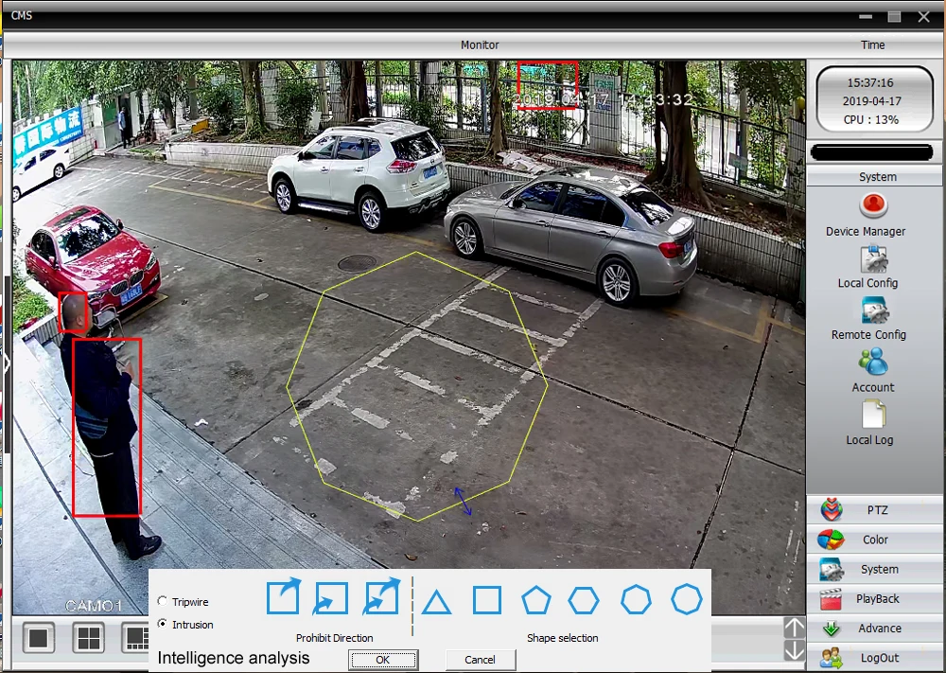Image resolution: width=946 pixels, height=673 pixels.
Task: Open the Local Log icon
Action: (873, 416)
